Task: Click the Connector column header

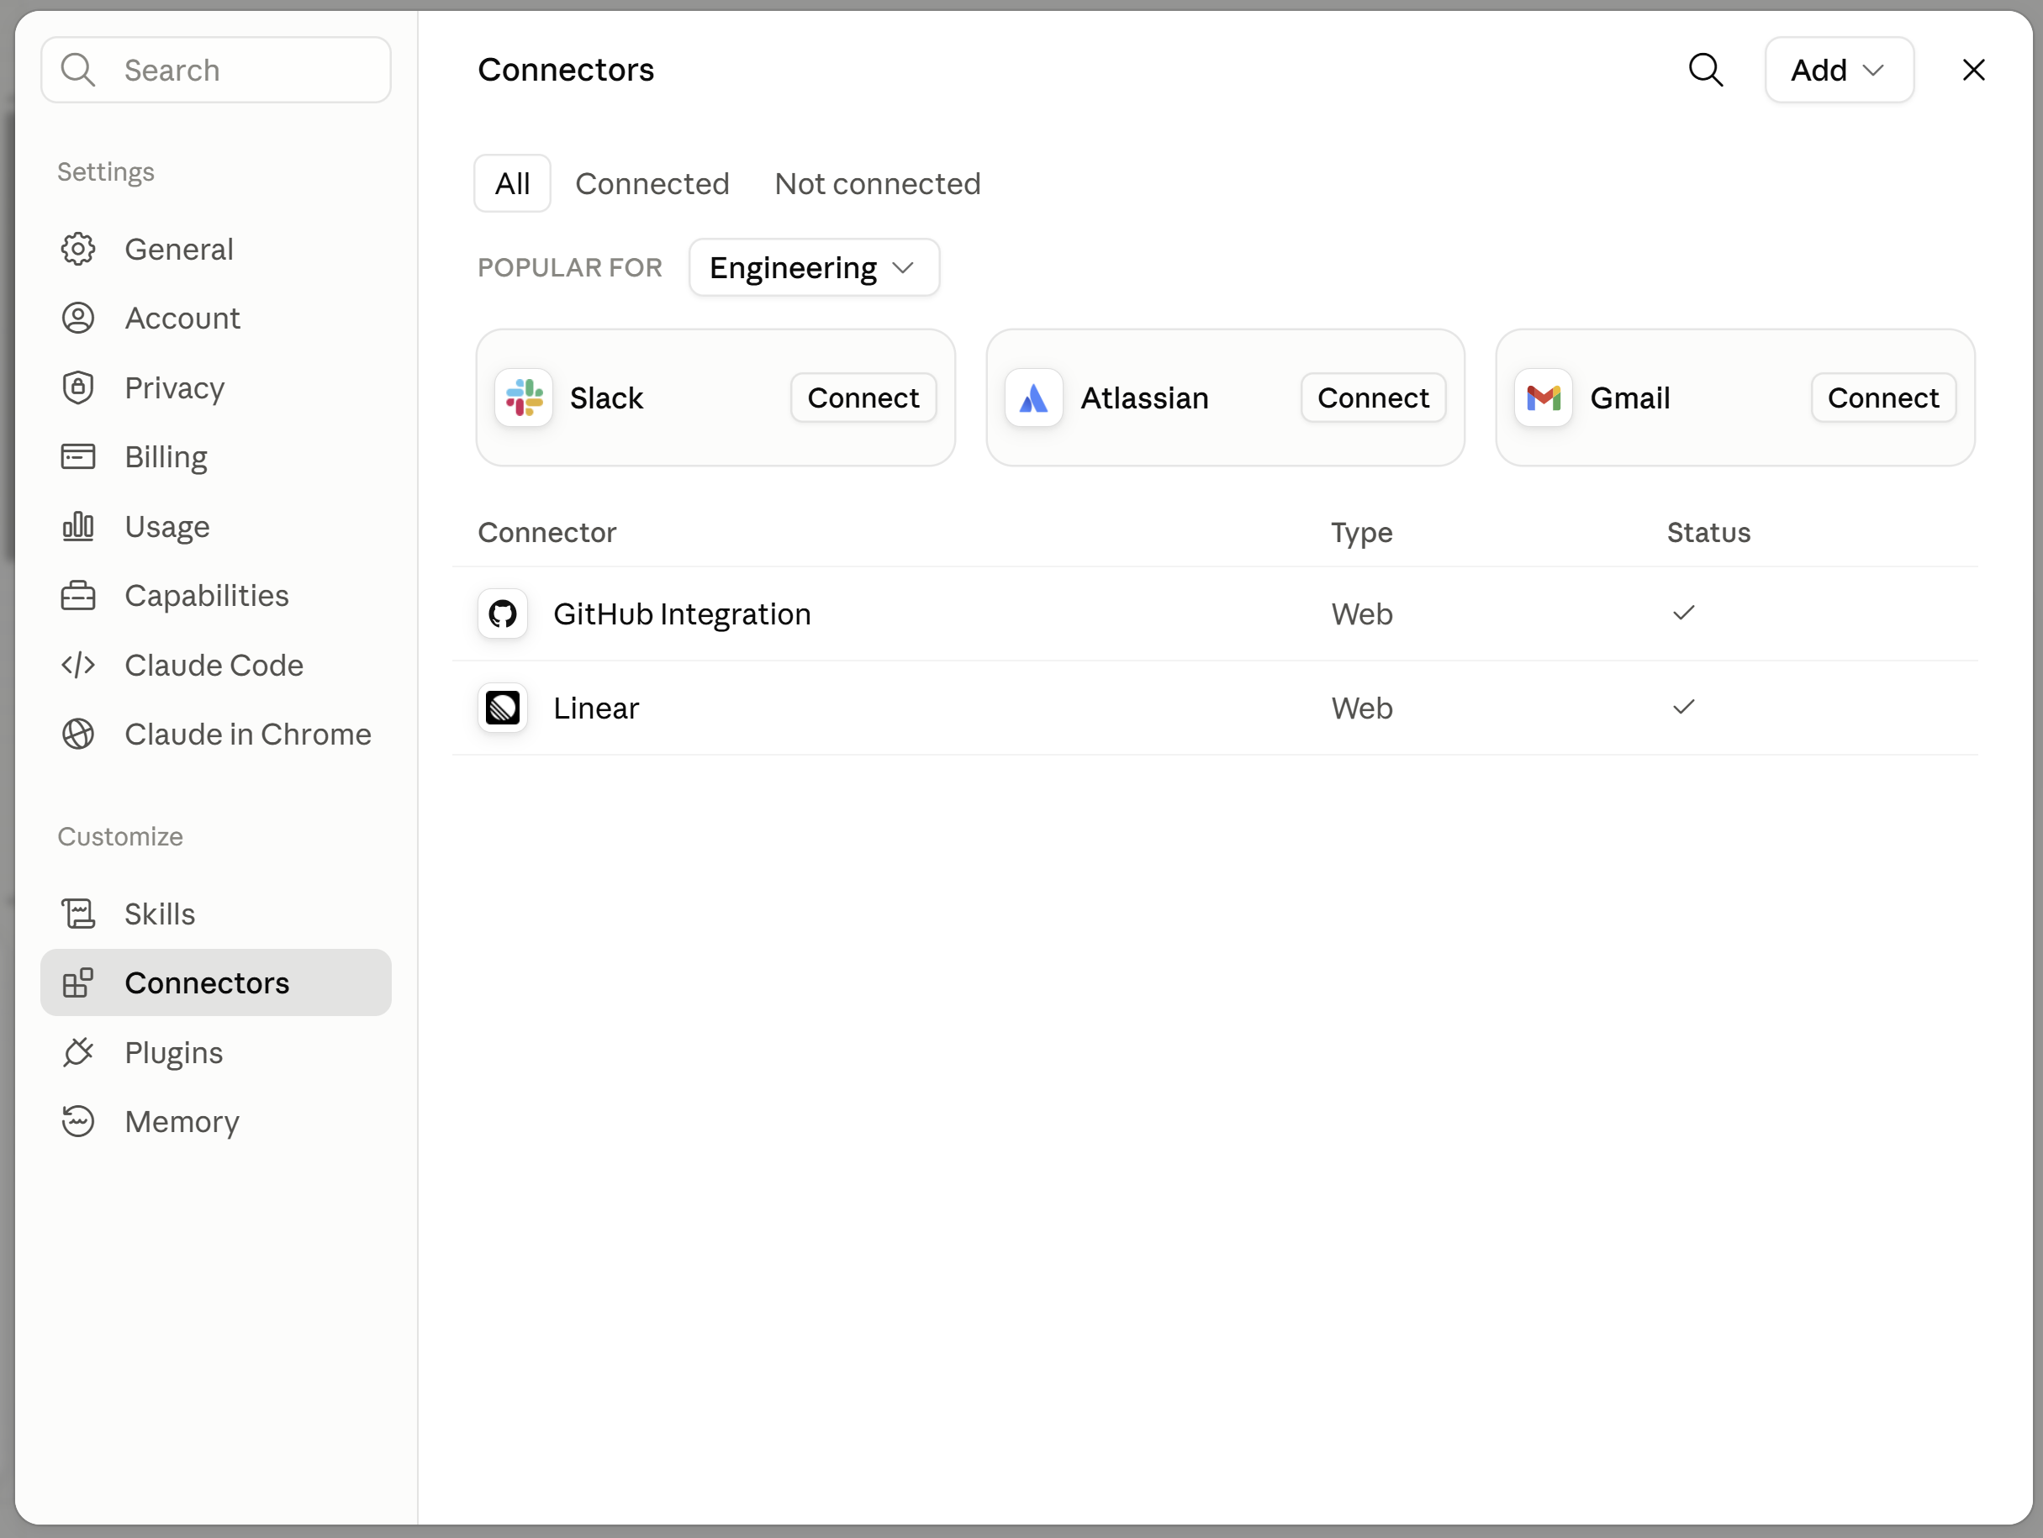Action: click(546, 533)
